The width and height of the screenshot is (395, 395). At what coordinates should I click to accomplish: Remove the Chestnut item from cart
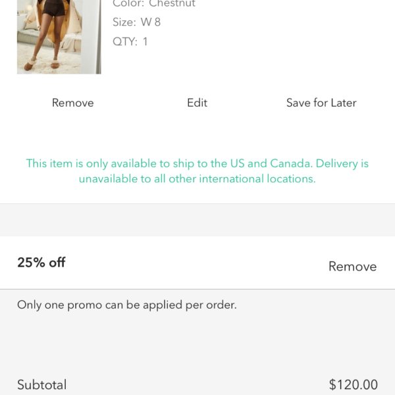(73, 103)
